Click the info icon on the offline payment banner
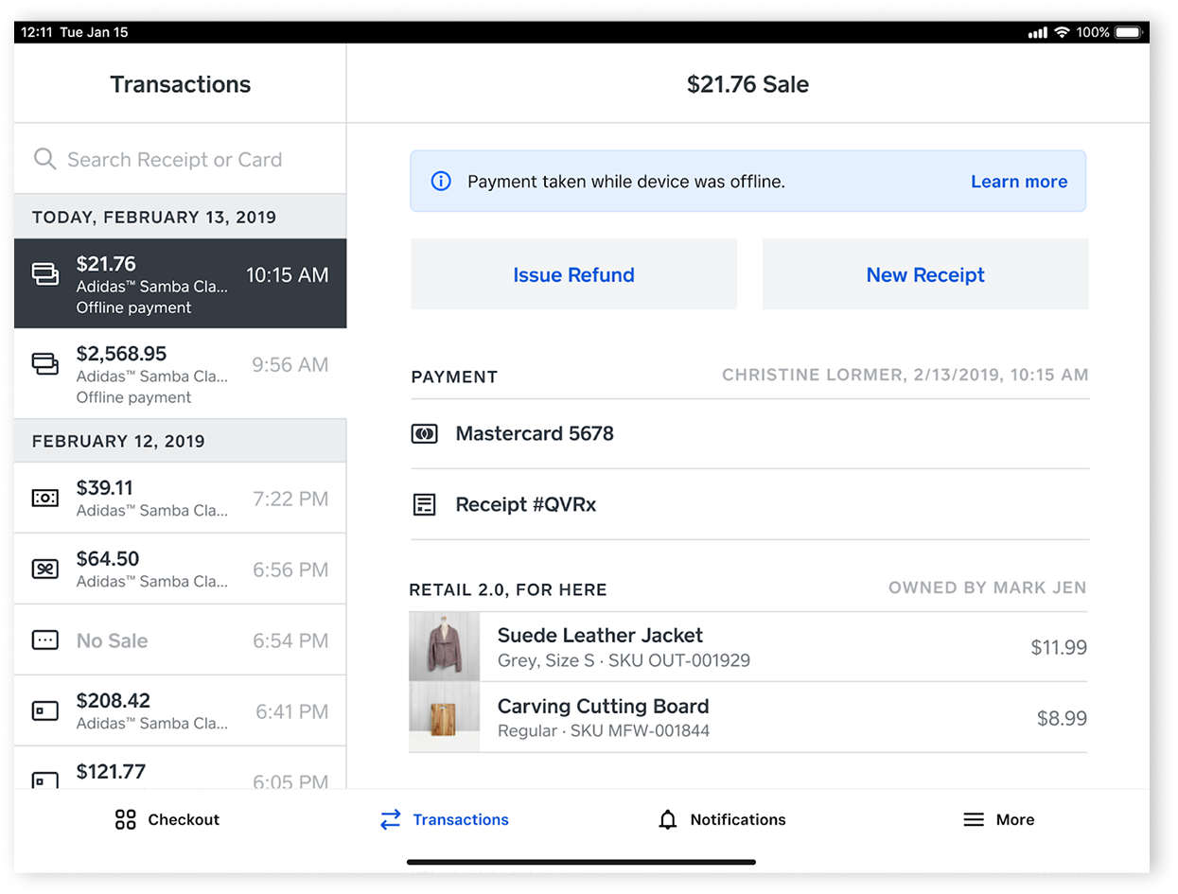Image resolution: width=1178 pixels, height=894 pixels. (440, 181)
